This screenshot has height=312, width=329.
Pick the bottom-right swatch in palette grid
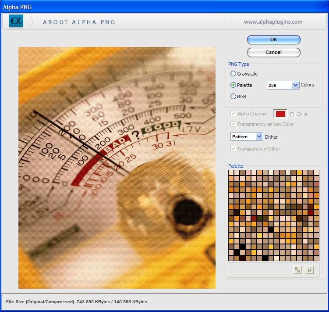316,258
